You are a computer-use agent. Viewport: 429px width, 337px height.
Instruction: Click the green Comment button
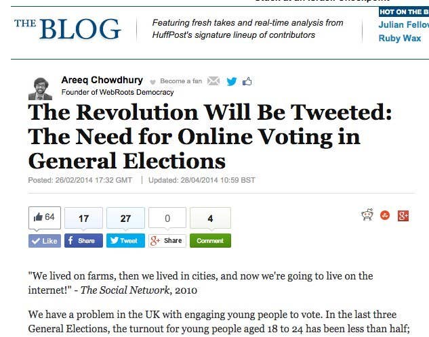tap(210, 241)
